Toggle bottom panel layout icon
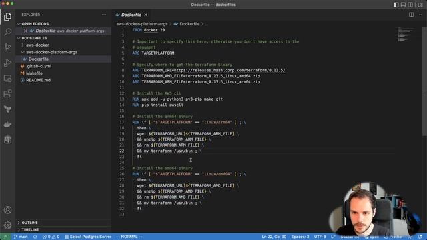Image resolution: width=427 pixels, height=240 pixels. pos(403,5)
